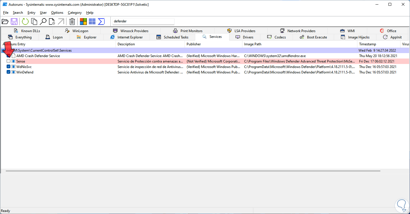Click the service icon beside Sense

tap(14, 61)
